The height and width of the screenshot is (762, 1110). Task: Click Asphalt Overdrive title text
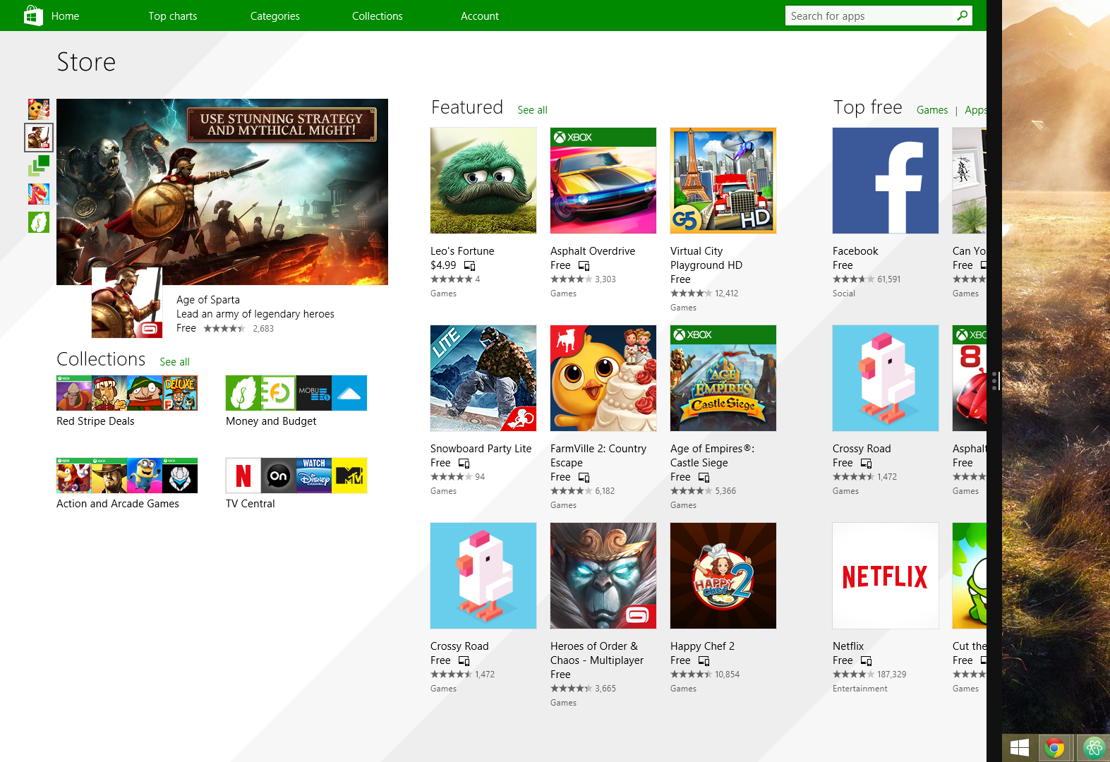593,251
